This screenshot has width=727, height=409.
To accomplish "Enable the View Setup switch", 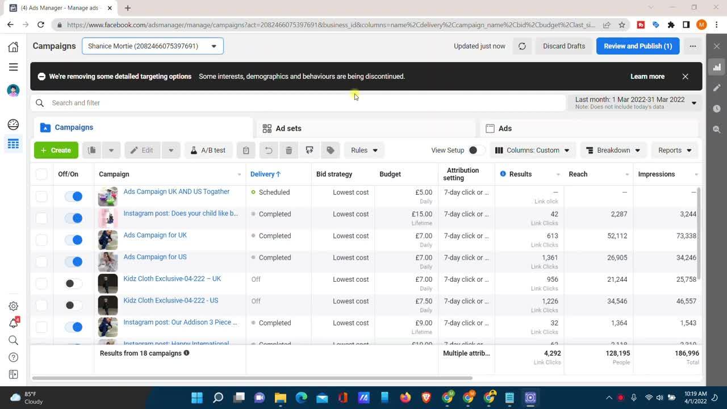I will [x=477, y=150].
